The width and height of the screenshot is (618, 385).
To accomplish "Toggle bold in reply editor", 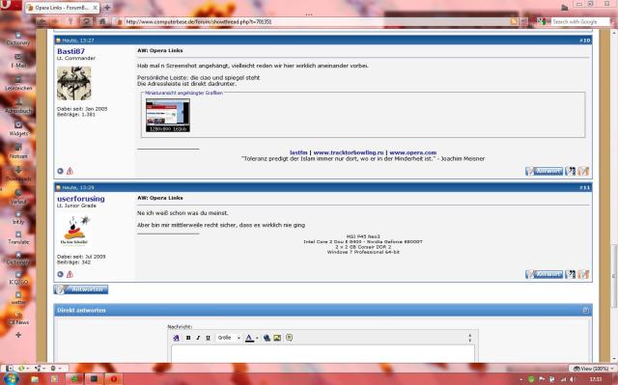I will click(x=188, y=338).
